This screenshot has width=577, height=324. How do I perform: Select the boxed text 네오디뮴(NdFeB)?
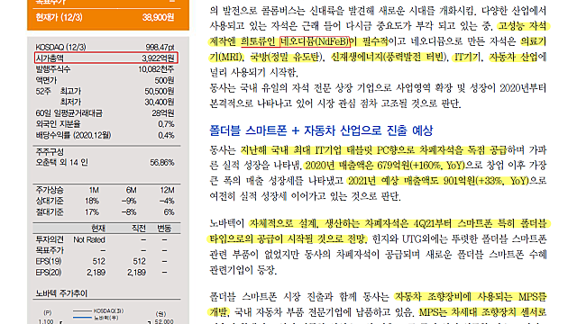pyautogui.click(x=315, y=41)
